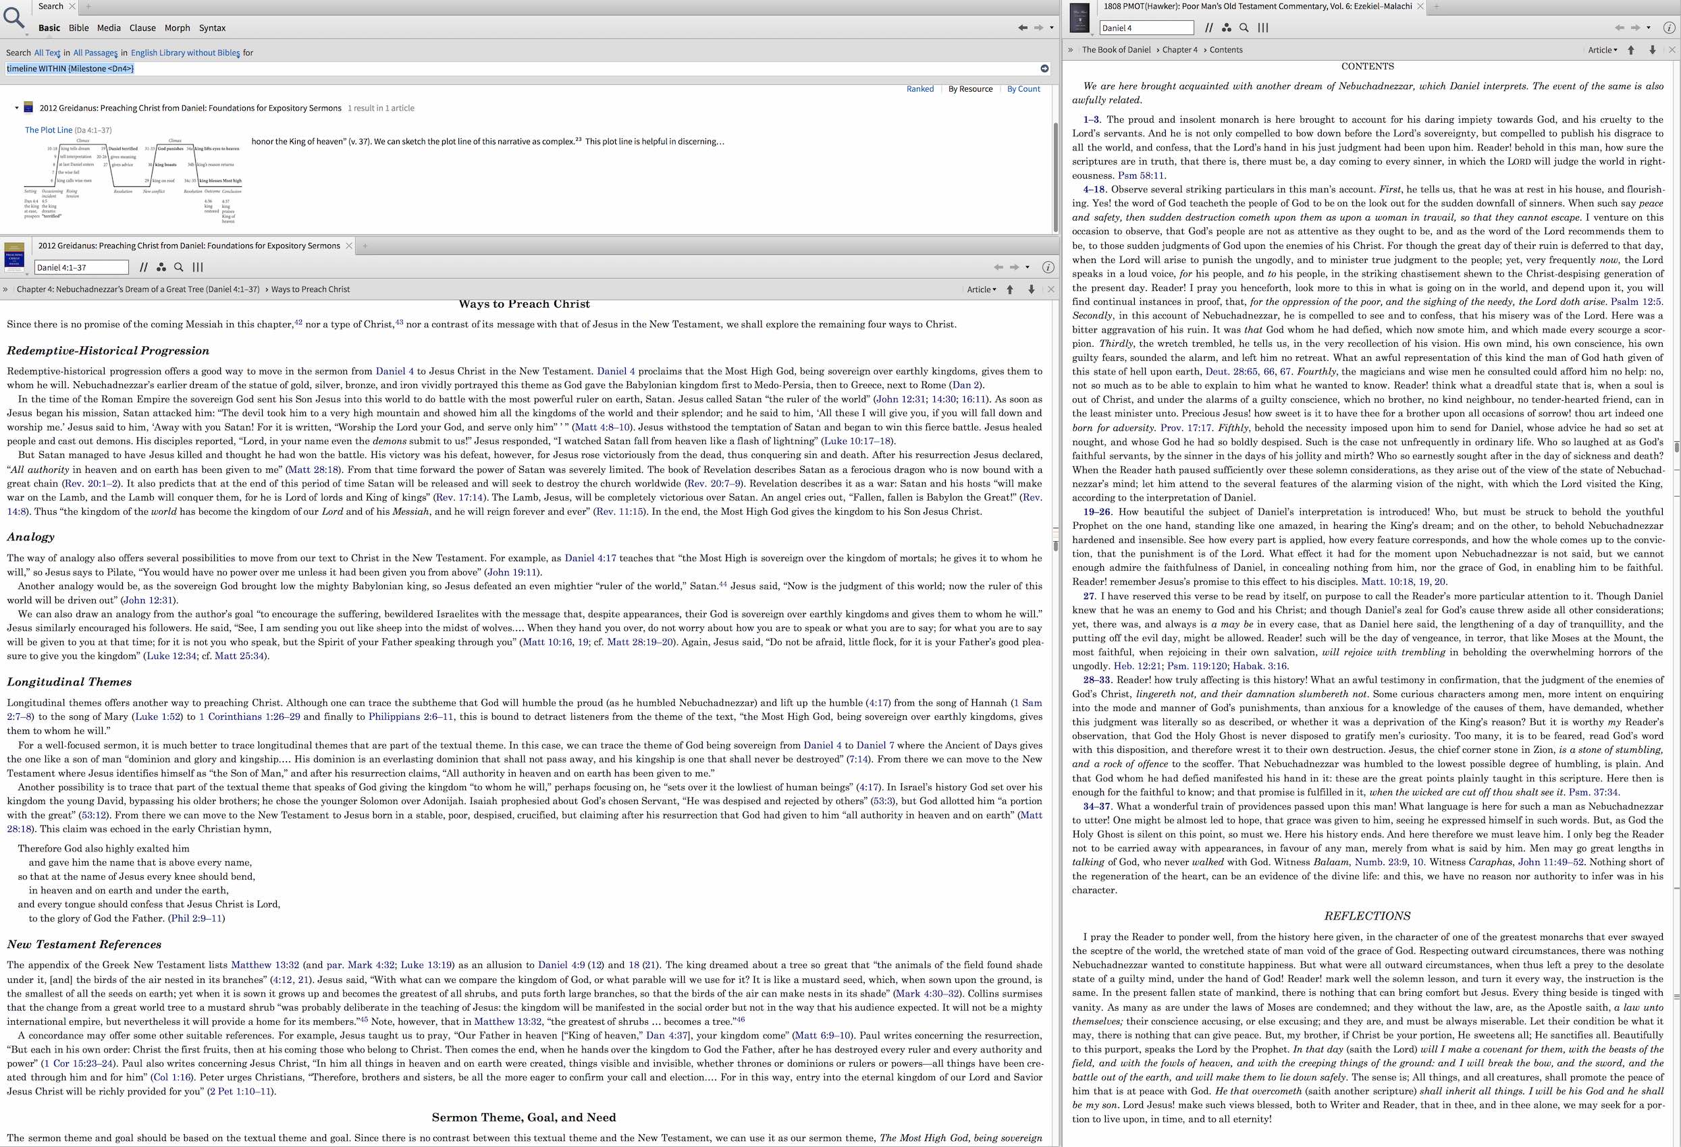Screen dimensions: 1681x1147
Task: Open English Library without Bibles dropdown
Action: tap(185, 53)
